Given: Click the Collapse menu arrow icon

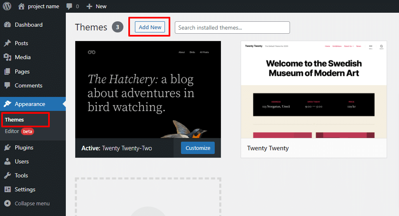Looking at the screenshot, I should pyautogui.click(x=8, y=203).
